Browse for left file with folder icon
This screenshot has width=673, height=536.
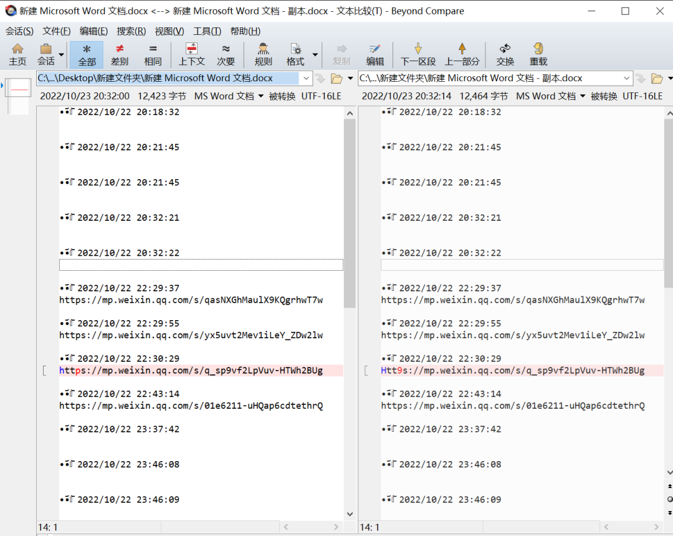click(336, 78)
